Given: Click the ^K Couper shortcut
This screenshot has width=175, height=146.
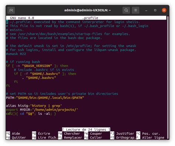Looking at the screenshot, I should [x=93, y=133].
